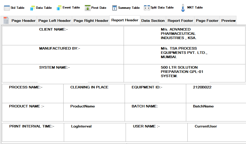Click the Std Table grid icon

(x=7, y=8)
